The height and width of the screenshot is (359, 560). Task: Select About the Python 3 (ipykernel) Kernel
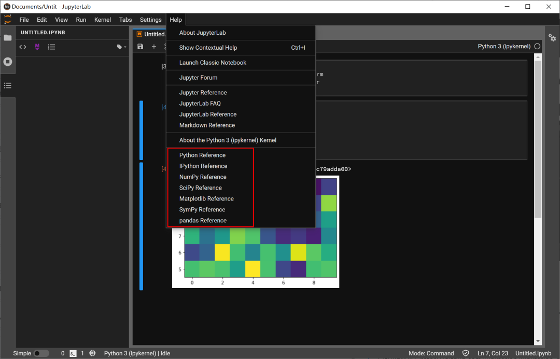(241, 140)
